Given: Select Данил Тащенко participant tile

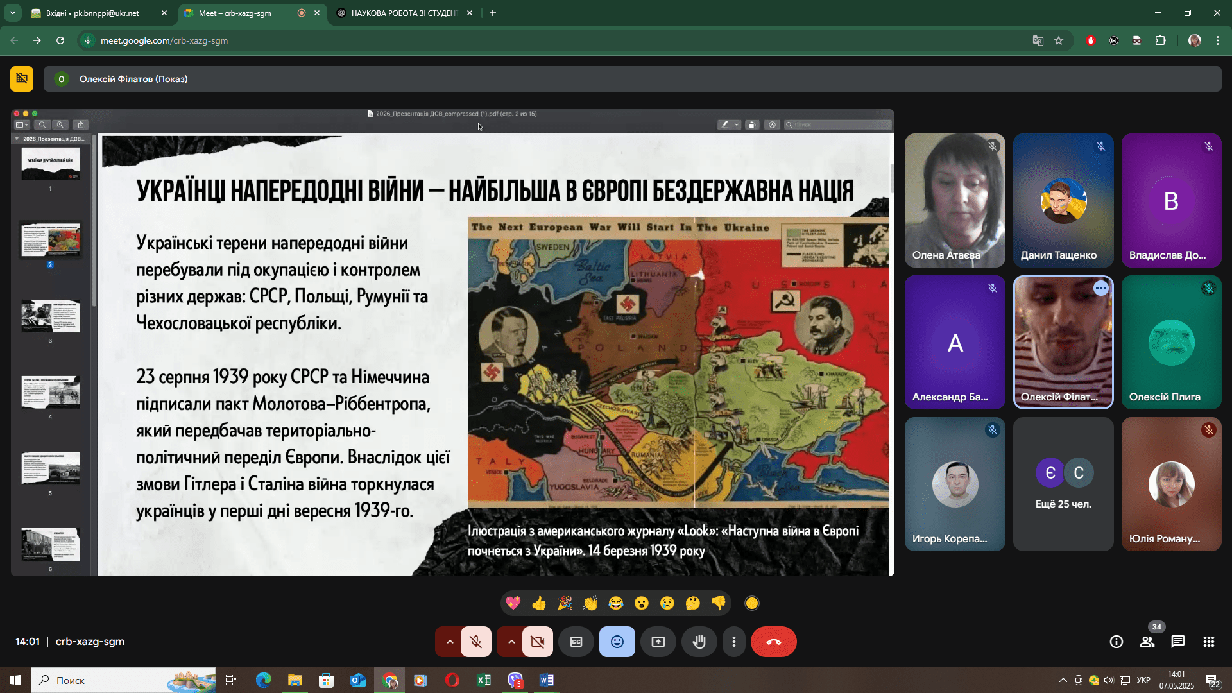Looking at the screenshot, I should (1063, 200).
